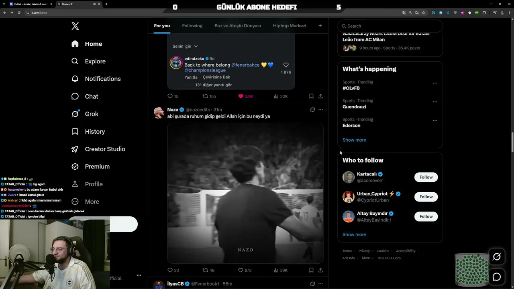This screenshot has width=514, height=289.
Task: Switch to the 'For you' timeline tab
Action: click(162, 26)
